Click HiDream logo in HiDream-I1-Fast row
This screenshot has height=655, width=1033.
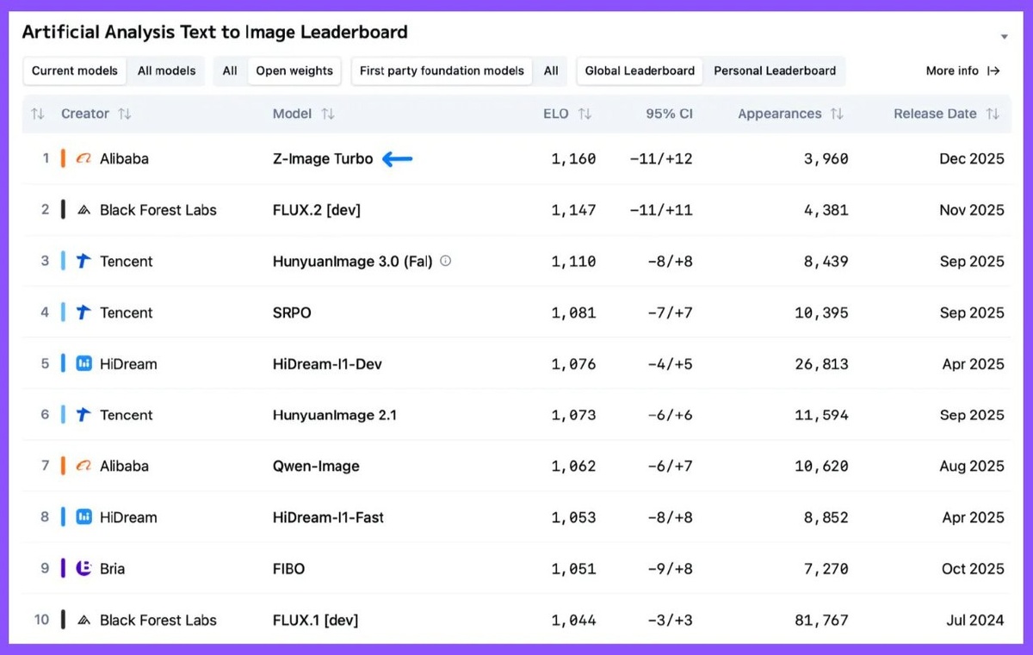tap(84, 517)
